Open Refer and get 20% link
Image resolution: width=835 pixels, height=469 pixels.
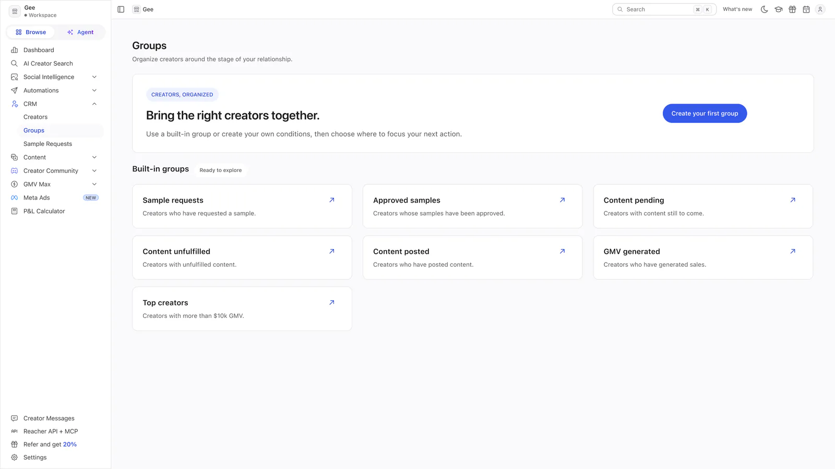[50, 445]
